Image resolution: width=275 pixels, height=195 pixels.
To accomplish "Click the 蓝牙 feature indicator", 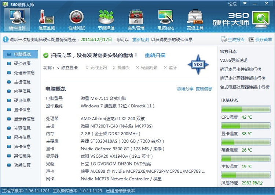I will click(170, 68).
